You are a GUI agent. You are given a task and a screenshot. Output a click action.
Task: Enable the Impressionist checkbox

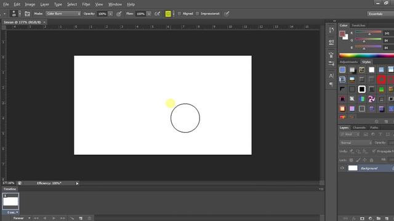[x=197, y=14]
